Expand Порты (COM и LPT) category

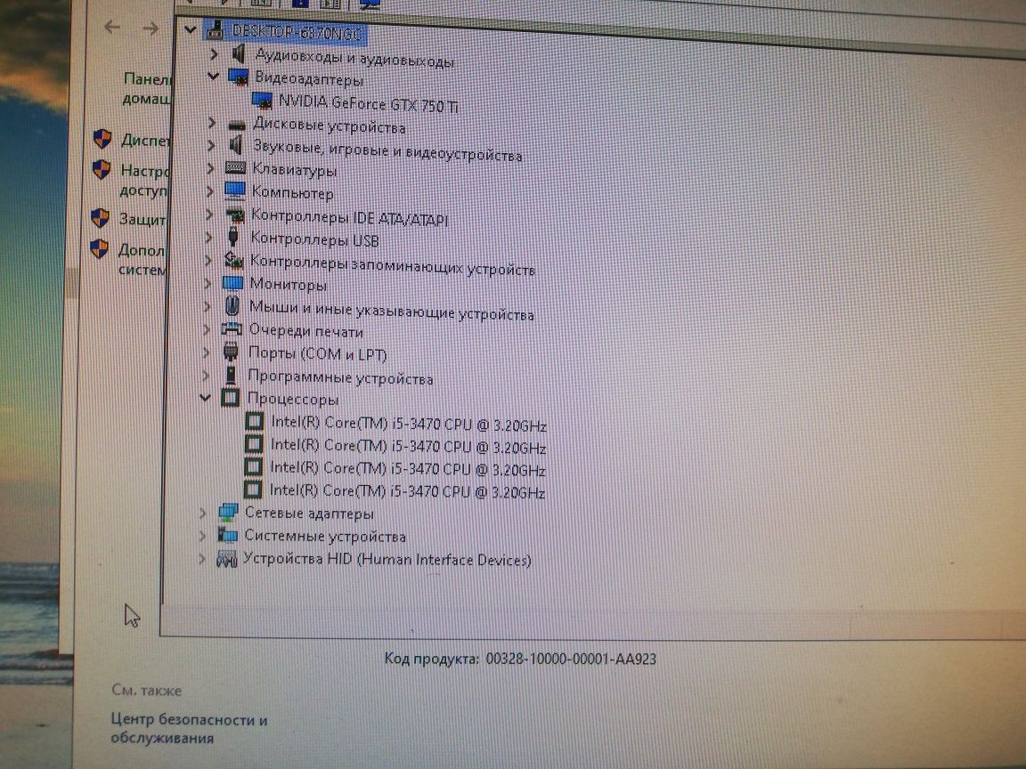tap(206, 352)
